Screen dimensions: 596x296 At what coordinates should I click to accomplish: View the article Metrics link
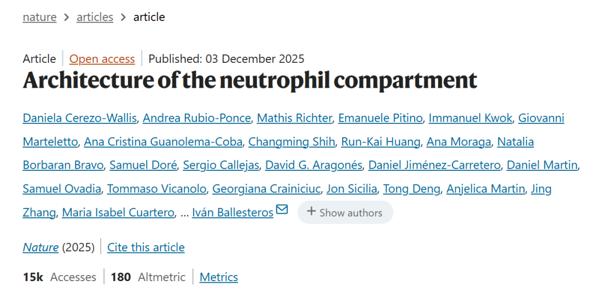(219, 277)
